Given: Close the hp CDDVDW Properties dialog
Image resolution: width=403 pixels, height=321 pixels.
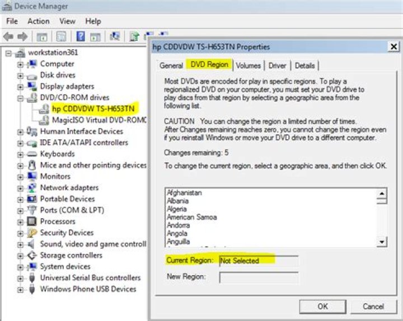Looking at the screenshot, I should click(393, 47).
